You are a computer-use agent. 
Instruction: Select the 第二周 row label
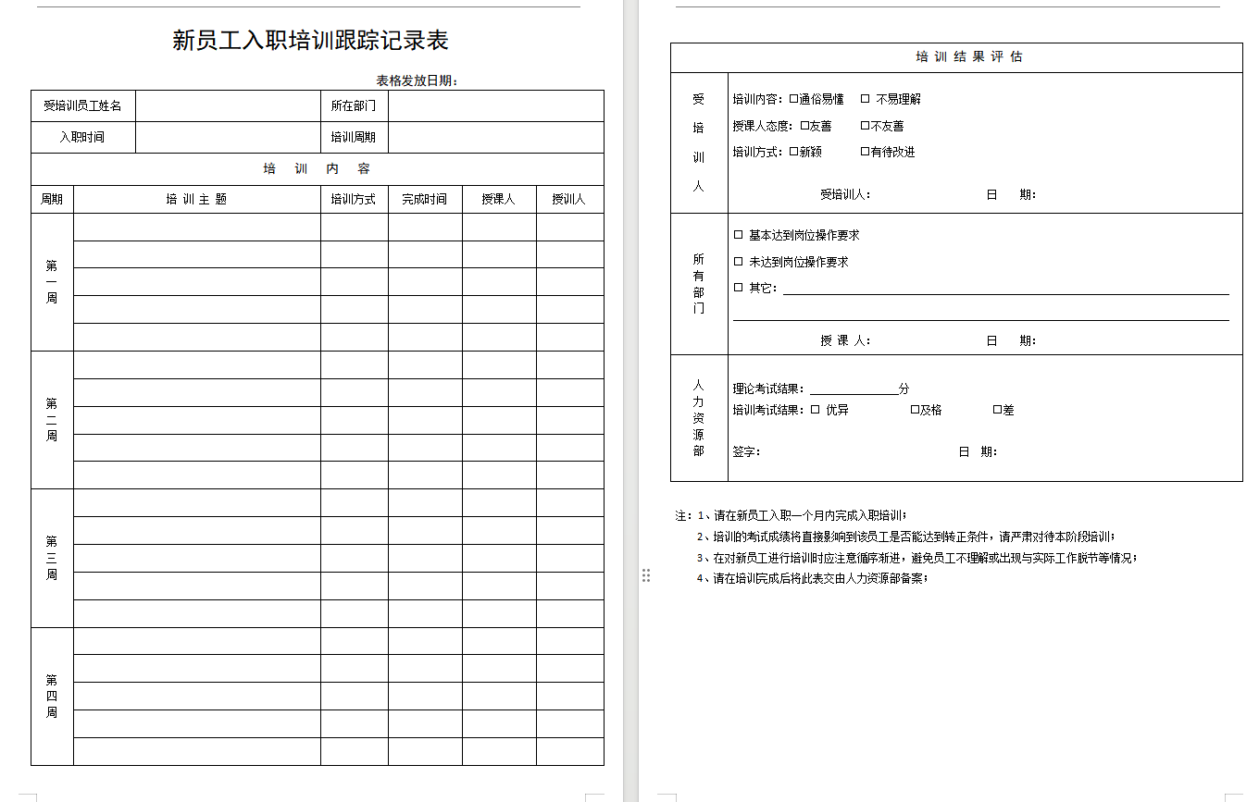[x=52, y=420]
